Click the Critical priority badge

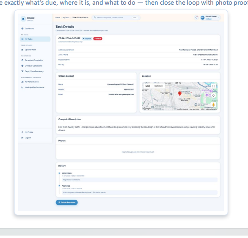(98, 39)
